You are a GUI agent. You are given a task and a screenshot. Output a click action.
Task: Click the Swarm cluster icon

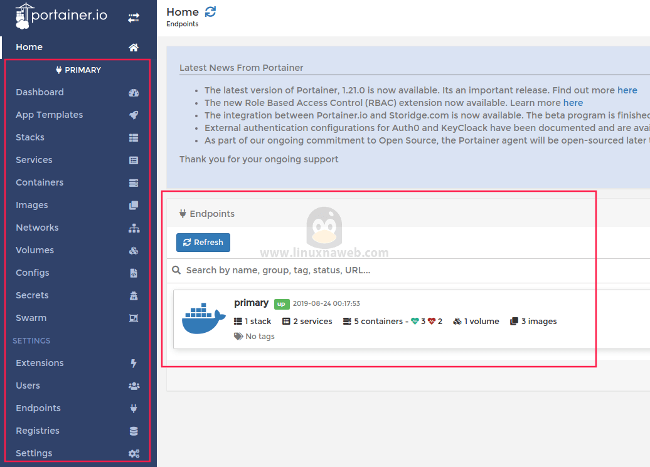[x=134, y=318]
